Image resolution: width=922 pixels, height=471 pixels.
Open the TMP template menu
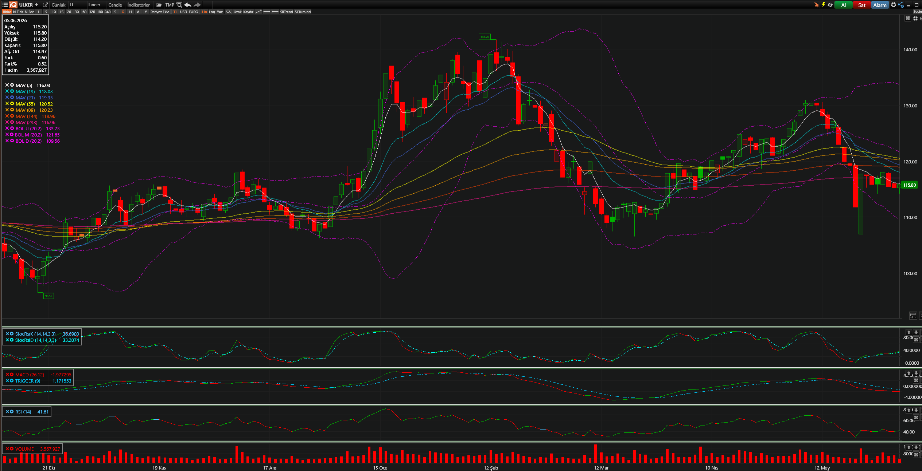170,5
